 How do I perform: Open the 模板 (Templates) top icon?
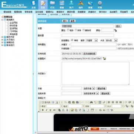(x=62, y=5)
